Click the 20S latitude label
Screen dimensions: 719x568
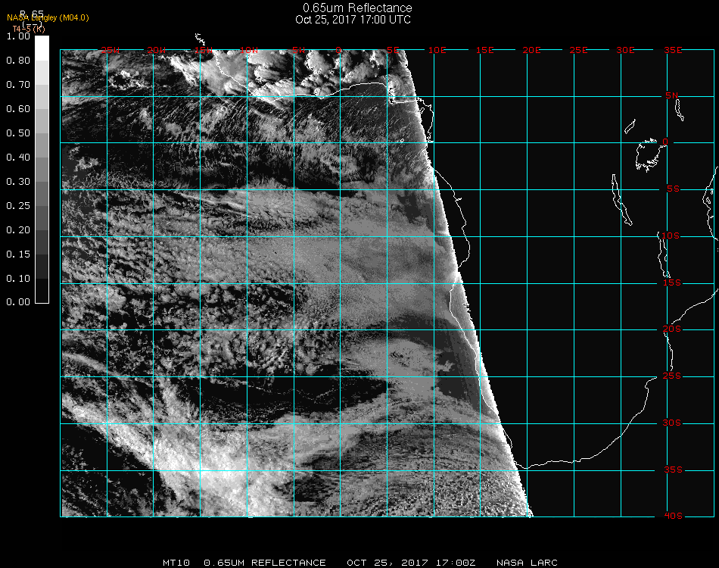(x=672, y=329)
